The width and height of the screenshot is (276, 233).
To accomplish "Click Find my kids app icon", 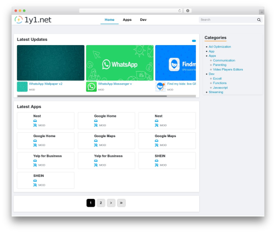I will pos(161,86).
